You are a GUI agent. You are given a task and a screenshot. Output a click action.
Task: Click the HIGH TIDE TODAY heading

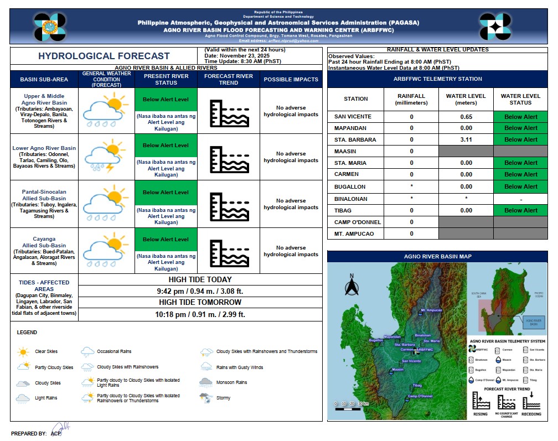(201, 279)
